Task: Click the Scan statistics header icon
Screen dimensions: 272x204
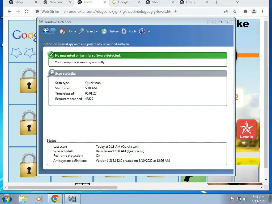Action: point(51,73)
